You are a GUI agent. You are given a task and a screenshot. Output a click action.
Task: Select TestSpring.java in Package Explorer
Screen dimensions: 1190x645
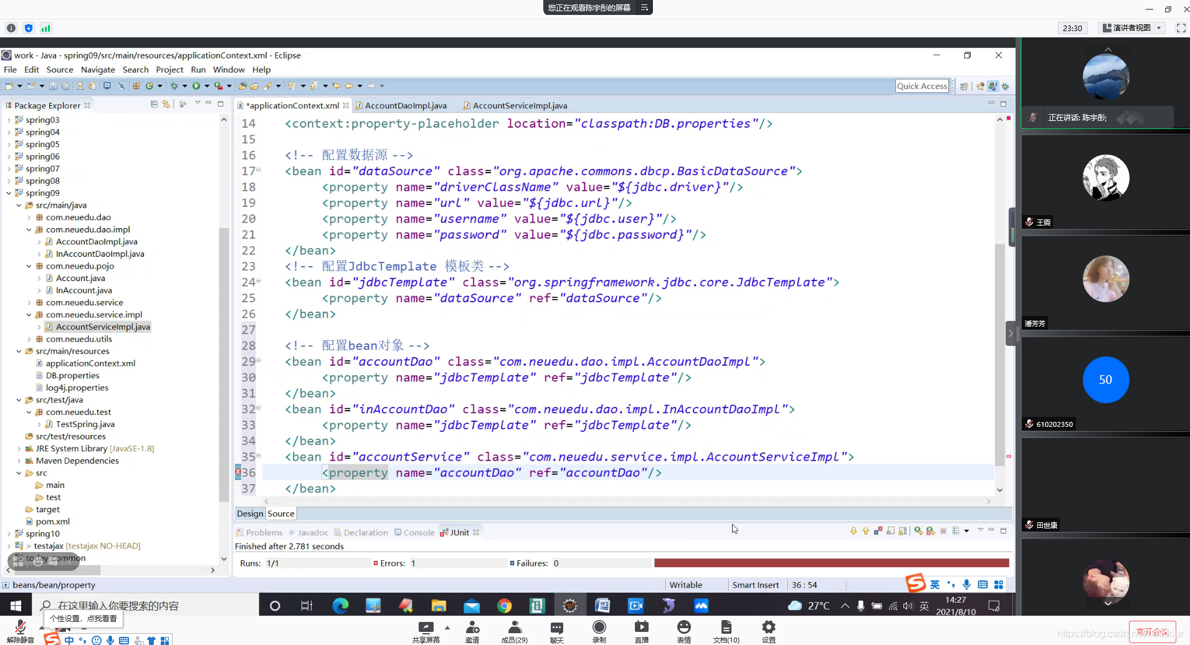85,424
